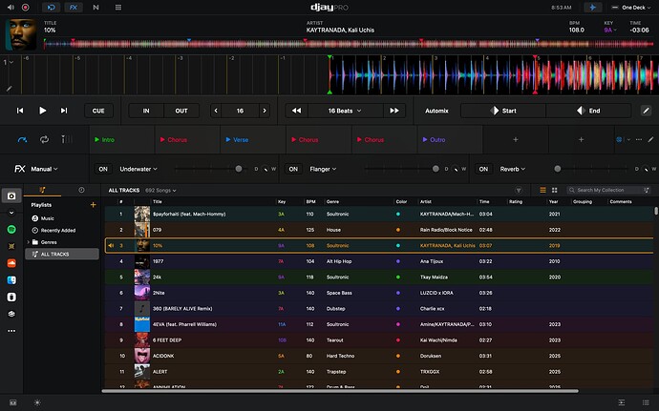Jump to the Intro cue point

pyautogui.click(x=122, y=140)
